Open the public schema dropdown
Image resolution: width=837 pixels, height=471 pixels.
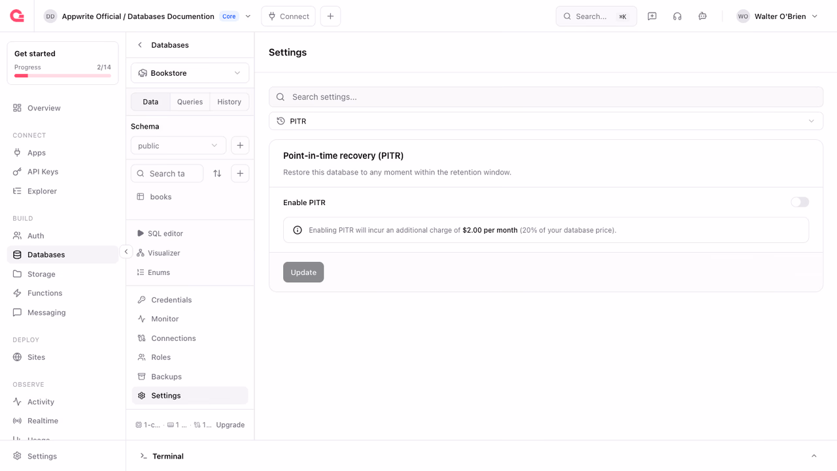point(179,146)
